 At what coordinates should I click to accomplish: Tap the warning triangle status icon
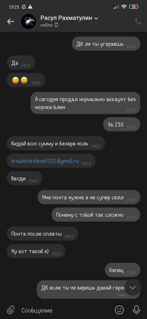point(30,7)
